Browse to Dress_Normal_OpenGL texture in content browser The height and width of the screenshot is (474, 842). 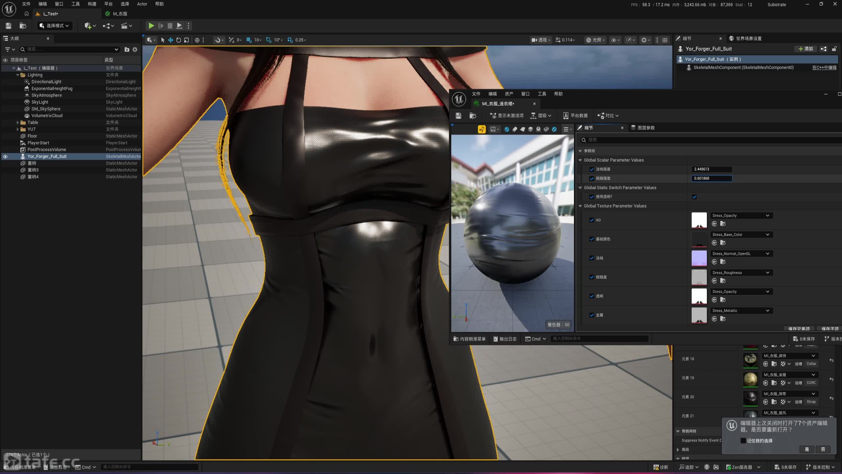point(723,262)
